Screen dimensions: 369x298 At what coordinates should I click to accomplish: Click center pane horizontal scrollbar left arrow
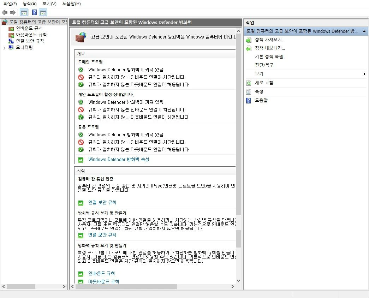pos(72,286)
